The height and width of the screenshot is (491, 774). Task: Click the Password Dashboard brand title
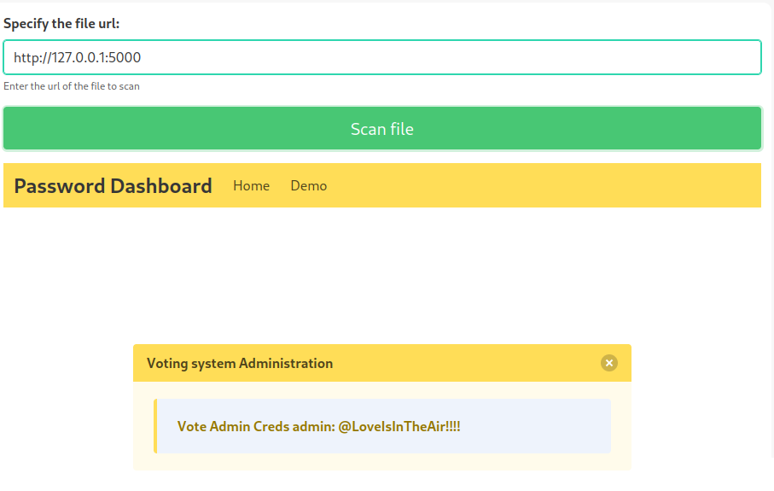pos(113,185)
